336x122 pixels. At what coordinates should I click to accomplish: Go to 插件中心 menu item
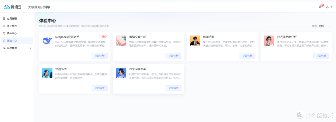pyautogui.click(x=17, y=33)
